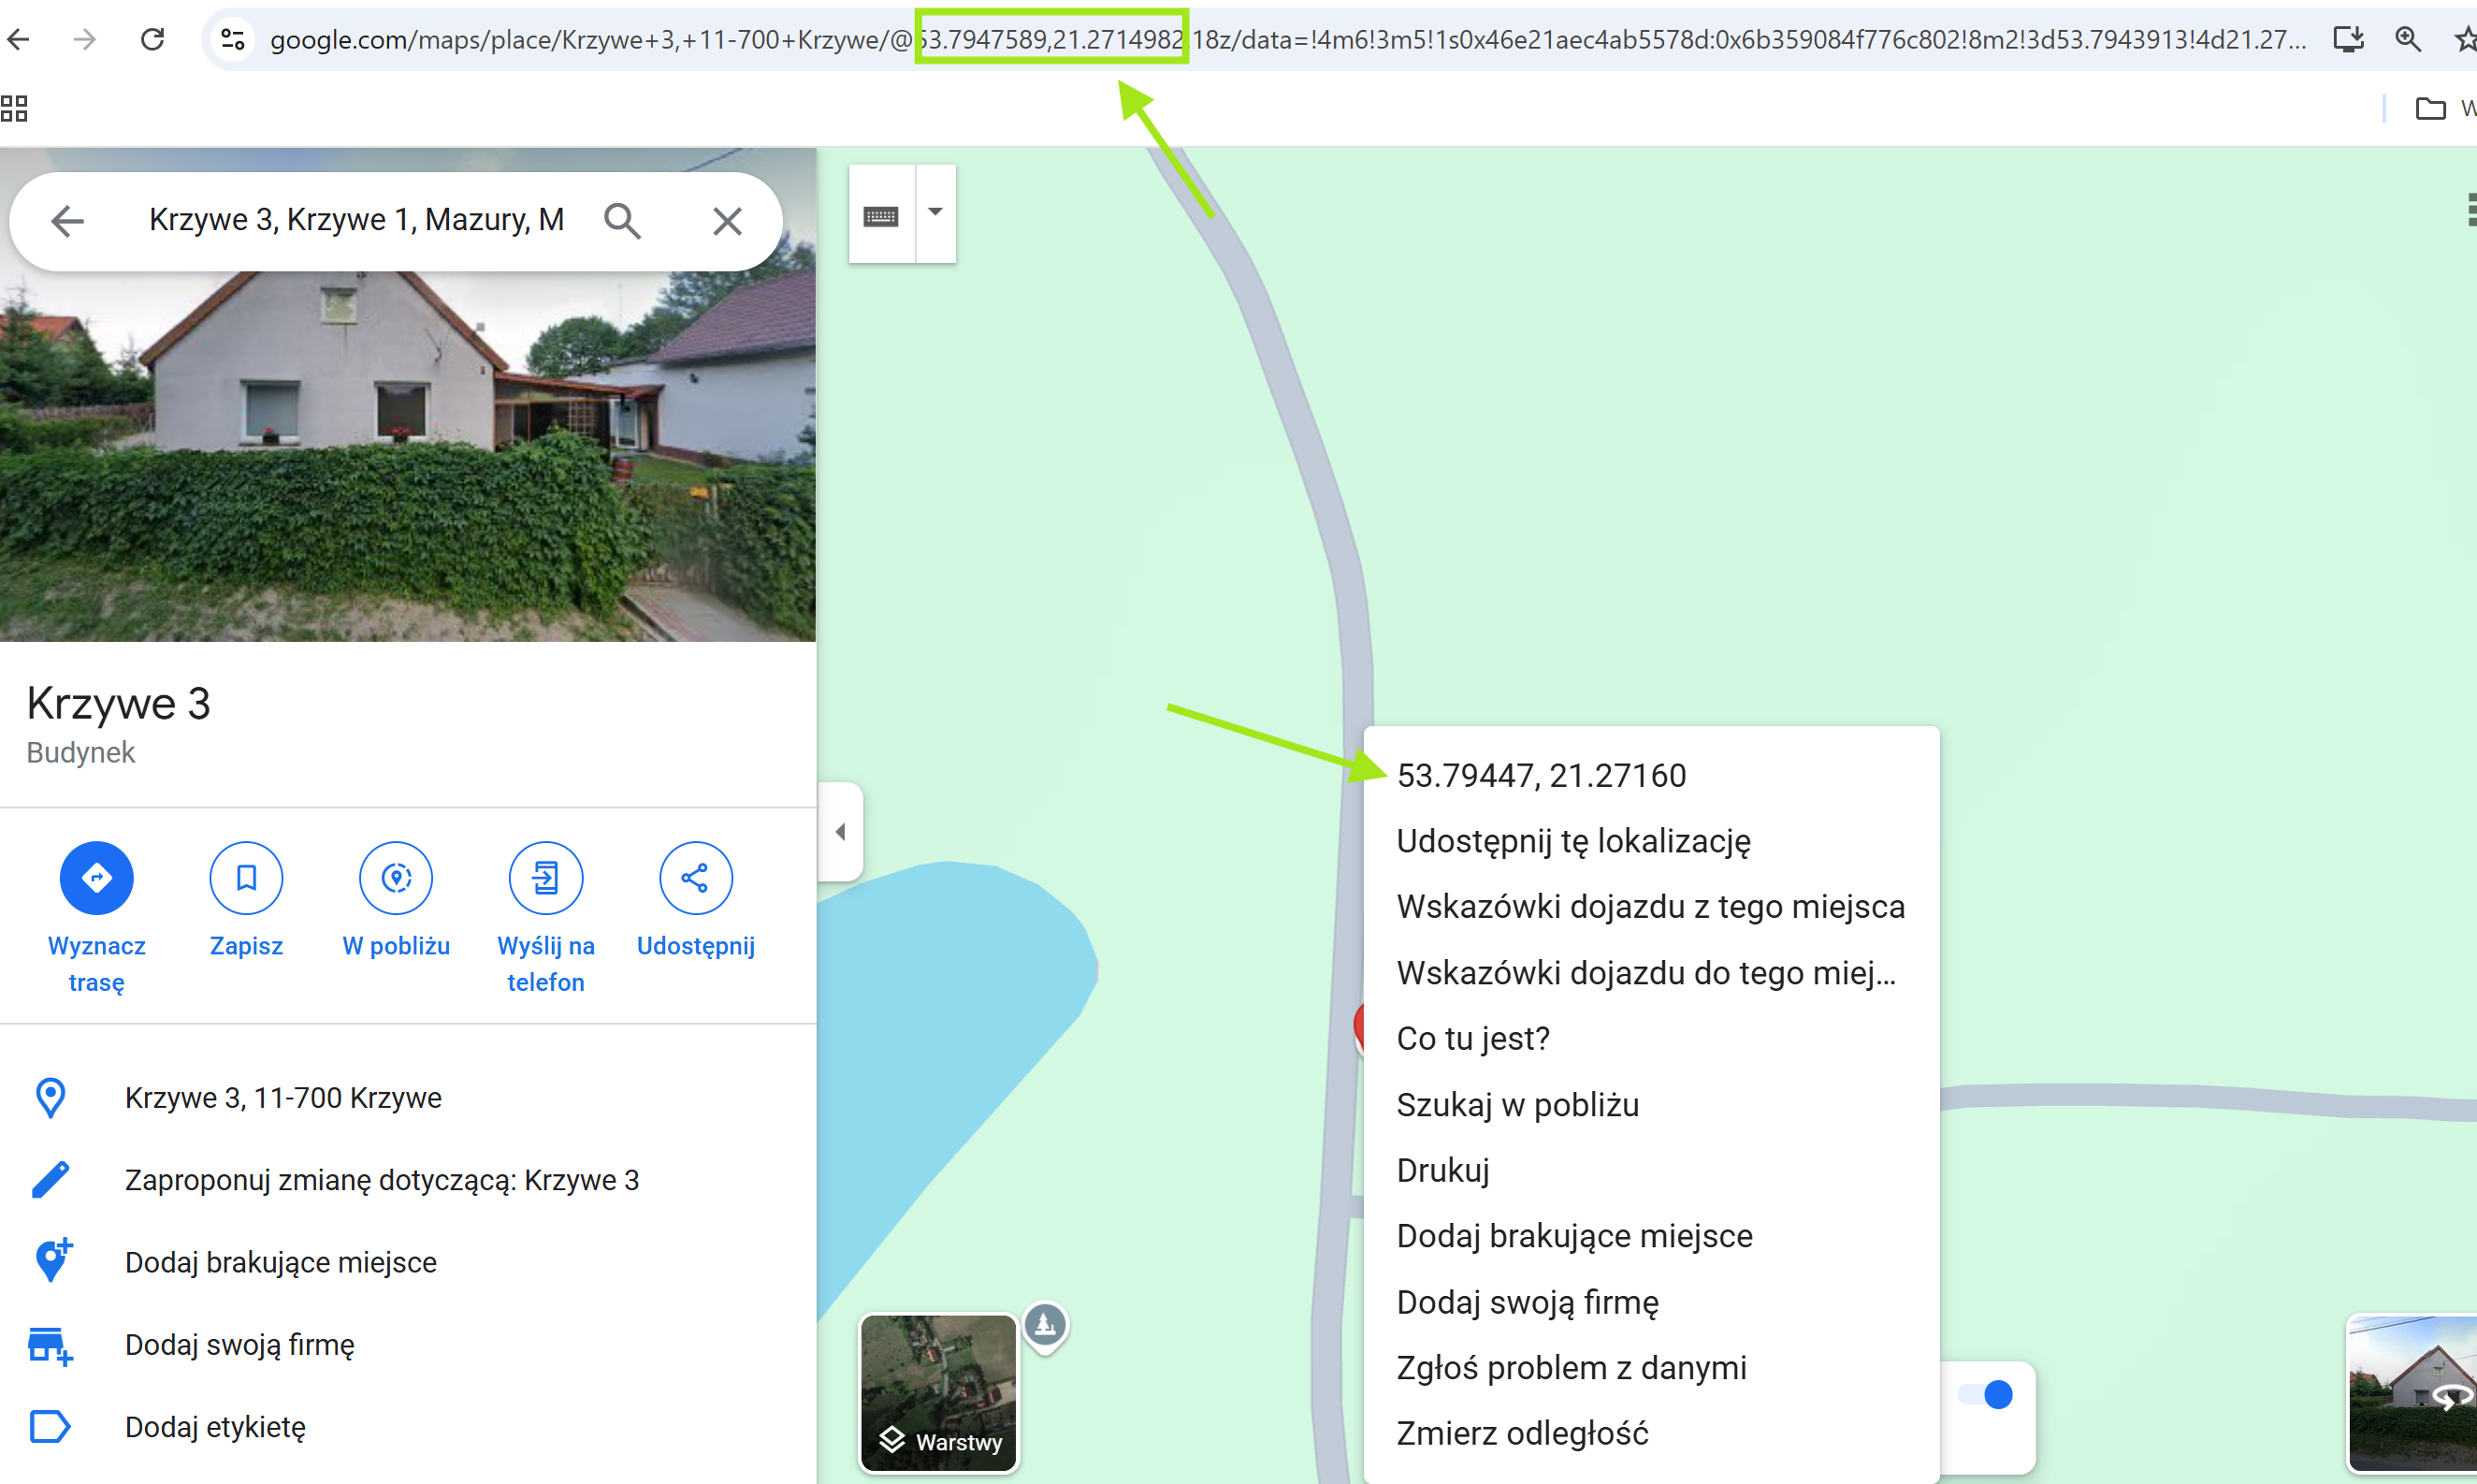This screenshot has width=2477, height=1484.
Task: Collapse the side panel arrow
Action: tap(841, 832)
